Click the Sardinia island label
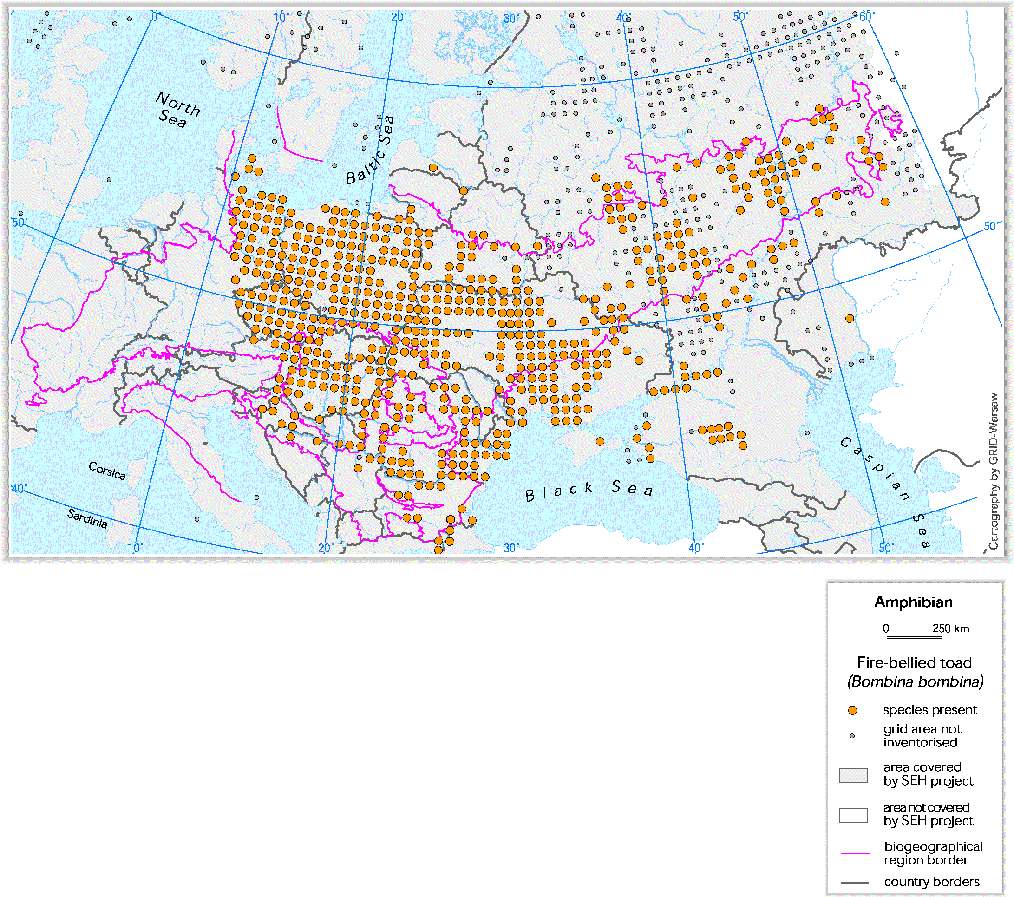This screenshot has height=897, width=1014. pos(87,518)
